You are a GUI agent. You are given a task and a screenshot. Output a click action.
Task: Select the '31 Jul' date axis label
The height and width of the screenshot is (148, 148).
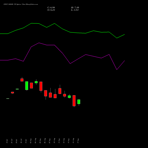point(26,141)
